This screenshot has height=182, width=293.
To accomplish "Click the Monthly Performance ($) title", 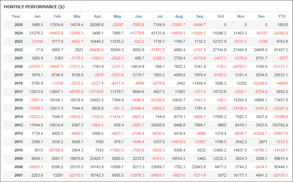I will pyautogui.click(x=34, y=7).
